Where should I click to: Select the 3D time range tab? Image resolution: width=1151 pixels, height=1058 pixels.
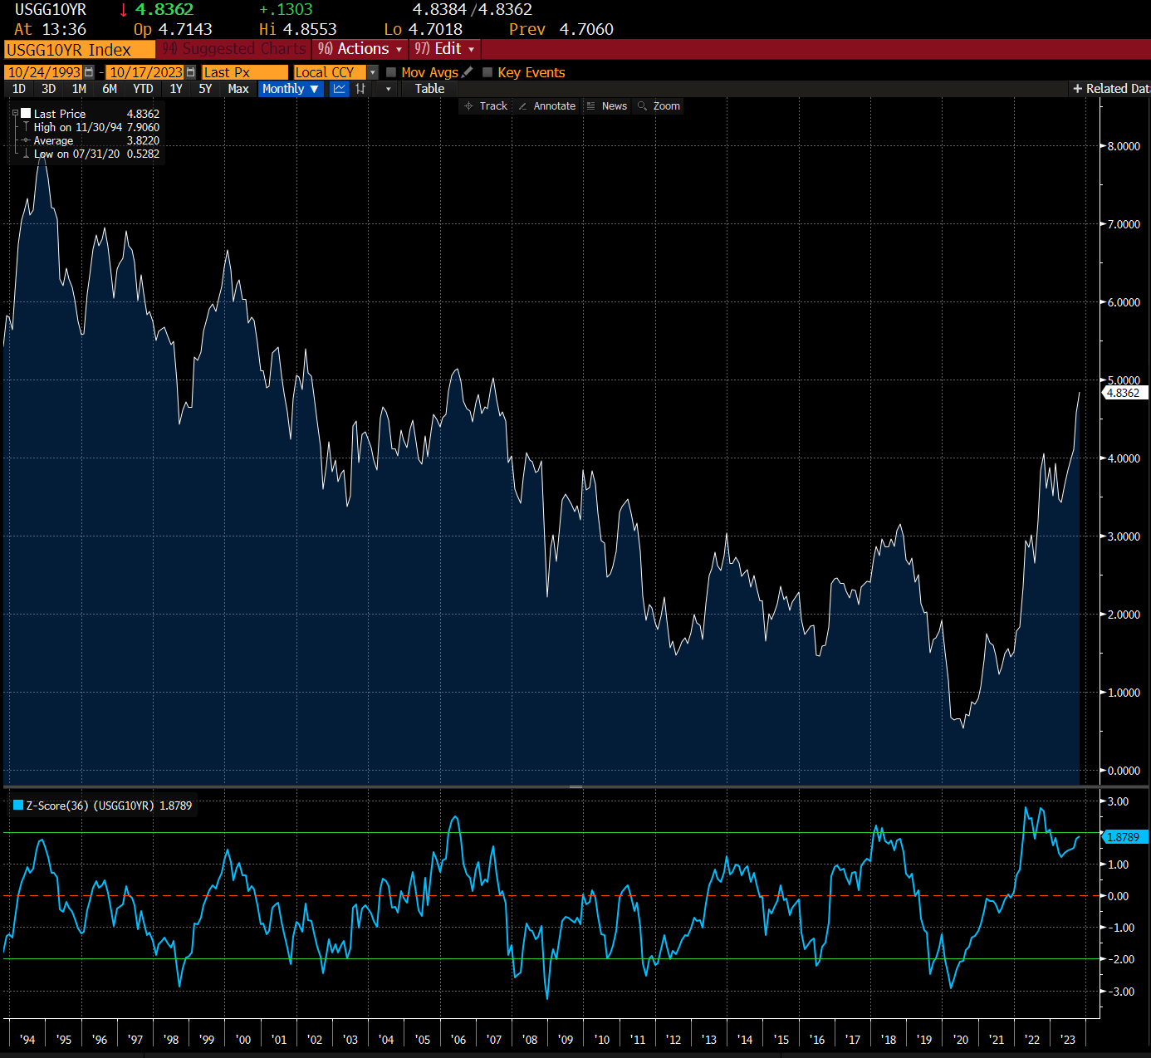click(49, 89)
